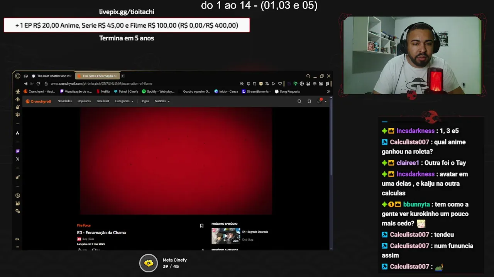Viewport: 494px width, 277px height.
Task: Select the Fire Force Encarnação tab
Action: pos(97,76)
